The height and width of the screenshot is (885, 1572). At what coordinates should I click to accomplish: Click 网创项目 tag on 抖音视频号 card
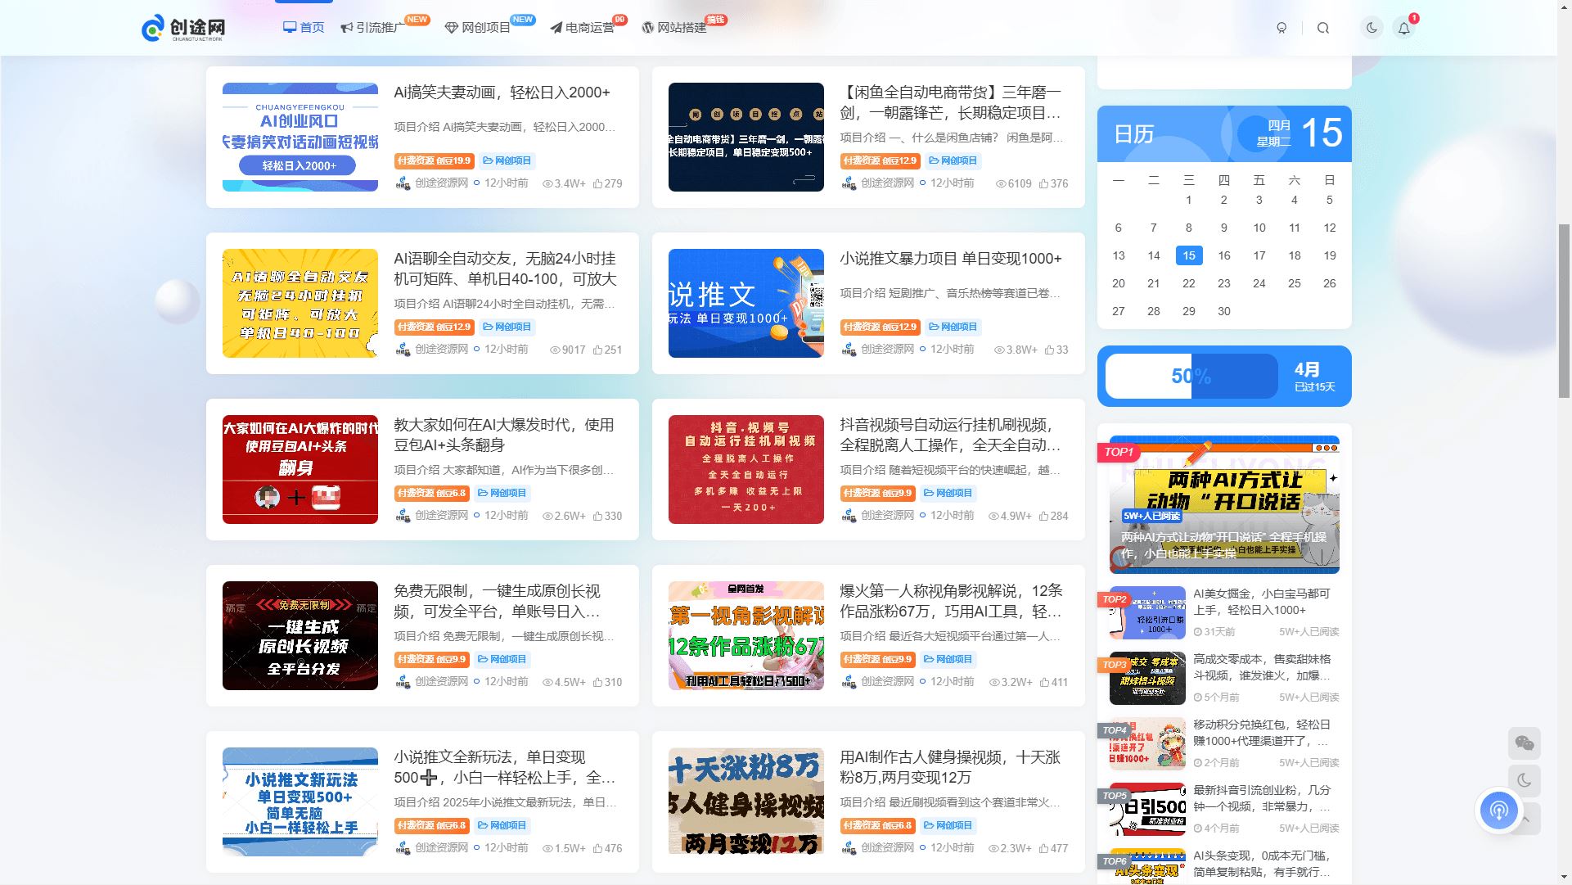click(948, 493)
